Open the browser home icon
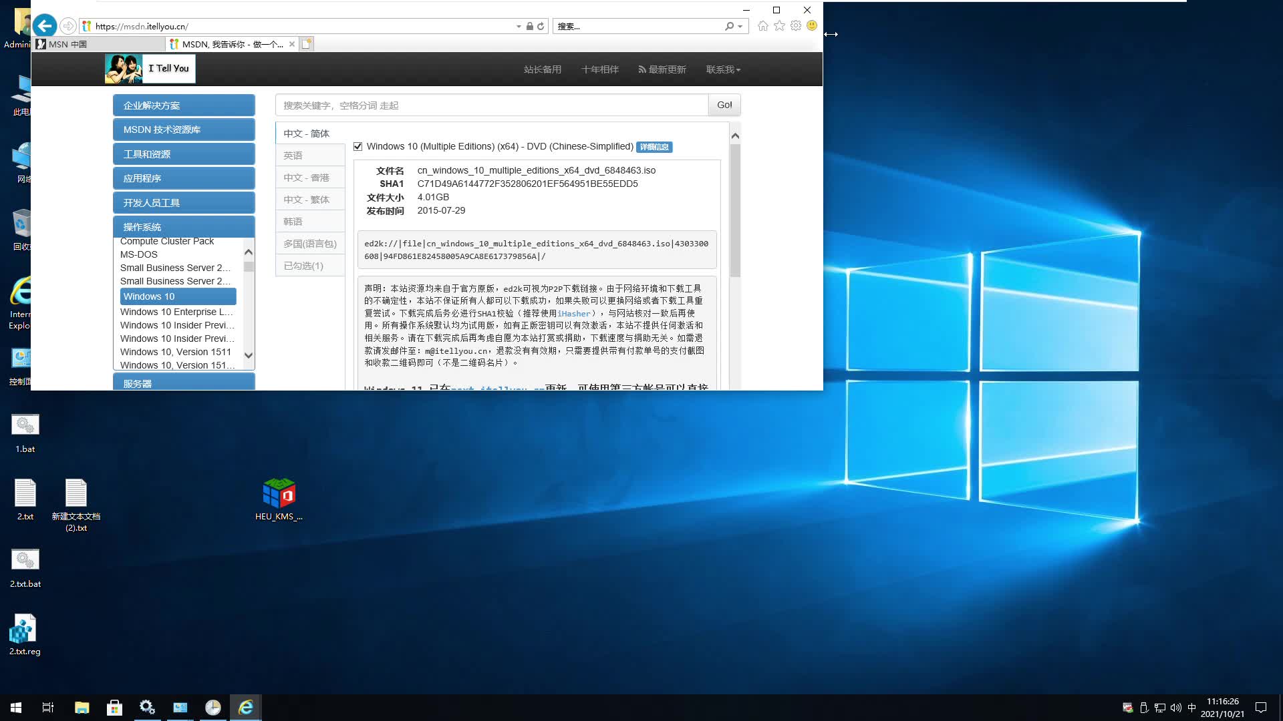The width and height of the screenshot is (1283, 721). point(763,25)
